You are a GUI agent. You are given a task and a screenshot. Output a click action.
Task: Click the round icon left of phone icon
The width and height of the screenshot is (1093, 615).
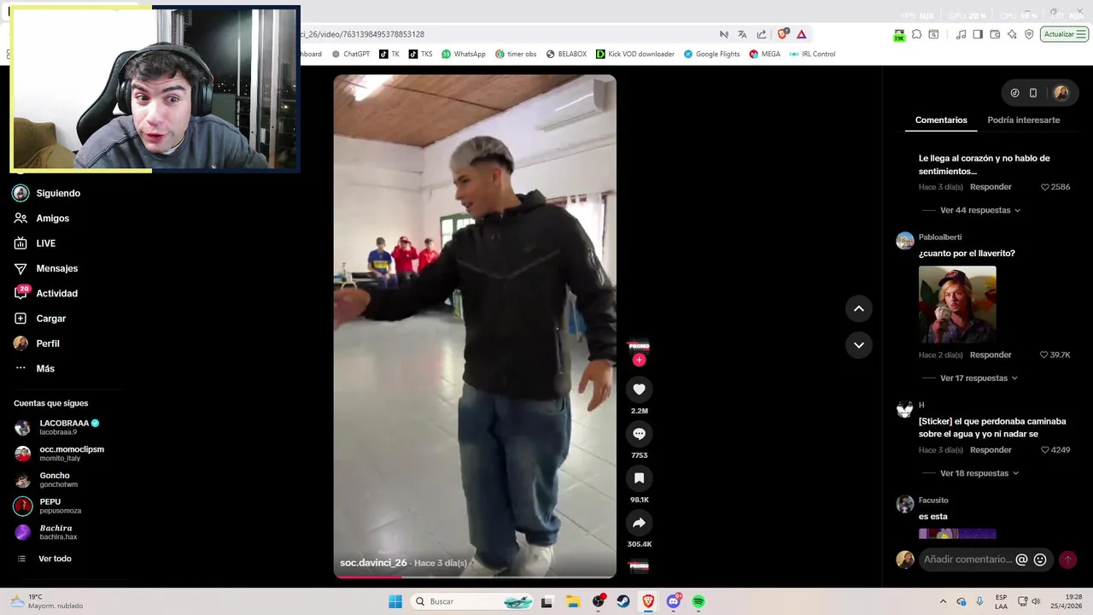point(1014,93)
